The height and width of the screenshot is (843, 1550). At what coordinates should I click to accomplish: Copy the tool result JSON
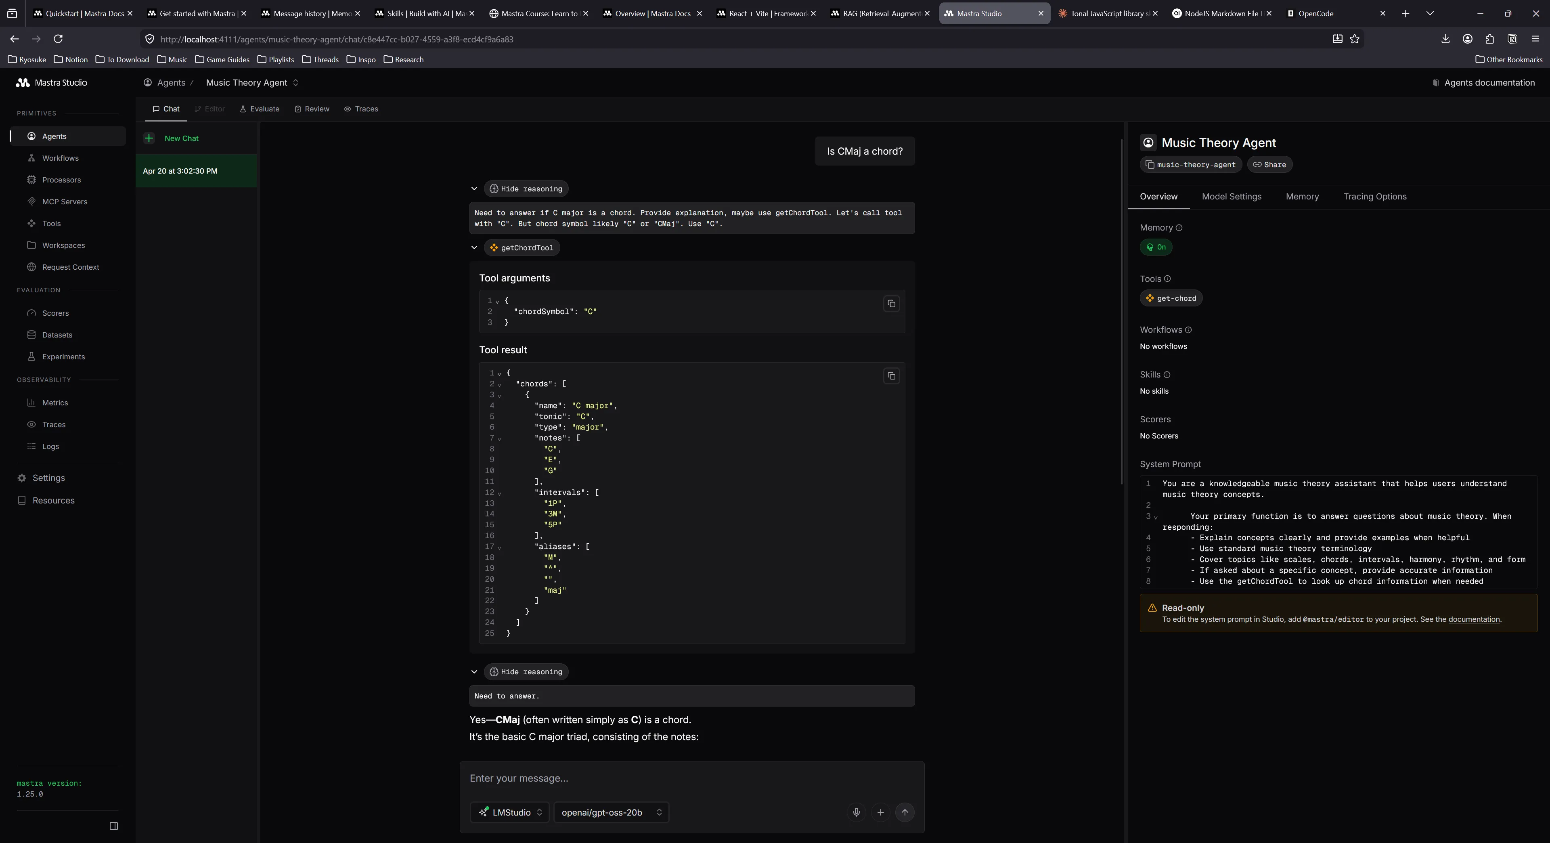pos(891,376)
